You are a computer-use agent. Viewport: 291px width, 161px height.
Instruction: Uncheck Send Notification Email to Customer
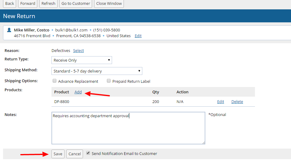click(x=88, y=153)
